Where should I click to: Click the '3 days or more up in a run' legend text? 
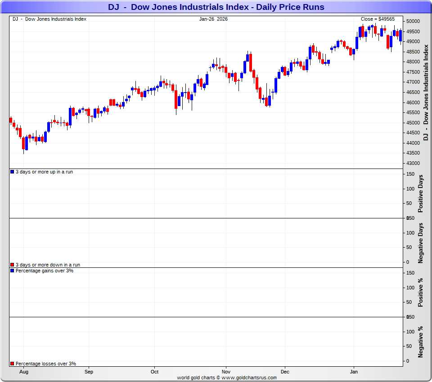point(44,172)
